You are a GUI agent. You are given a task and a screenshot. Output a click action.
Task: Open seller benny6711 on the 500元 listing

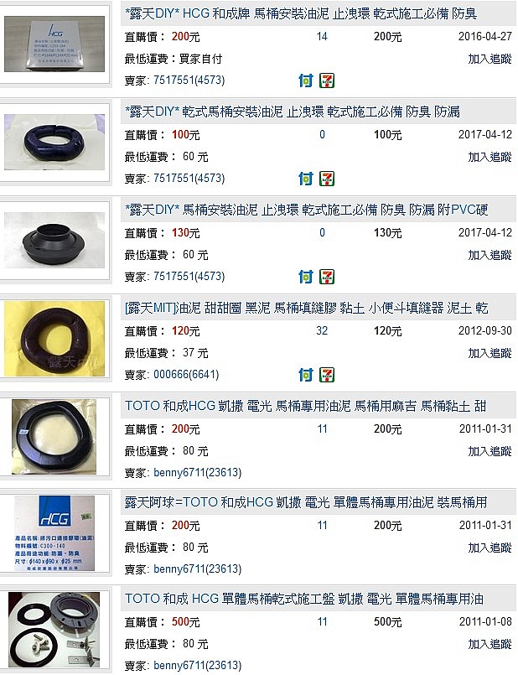(198, 666)
